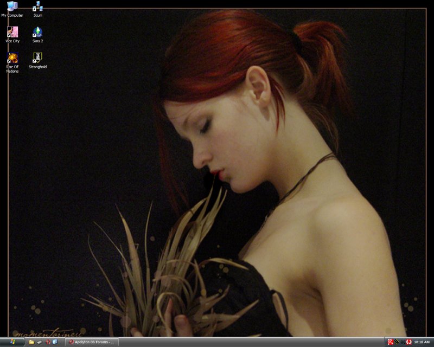The width and height of the screenshot is (434, 347).
Task: Launch the red round Quick Launch icon
Action: [47, 342]
